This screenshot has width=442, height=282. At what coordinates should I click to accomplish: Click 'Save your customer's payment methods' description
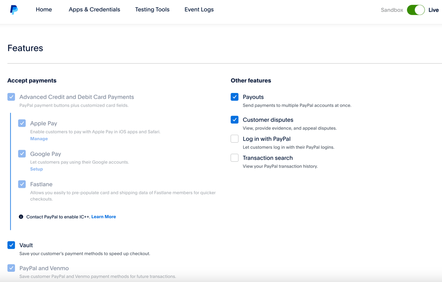pyautogui.click(x=85, y=253)
